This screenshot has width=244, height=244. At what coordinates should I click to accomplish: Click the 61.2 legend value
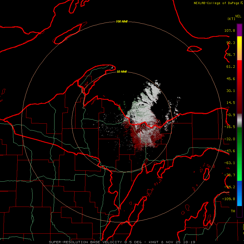click(231, 67)
